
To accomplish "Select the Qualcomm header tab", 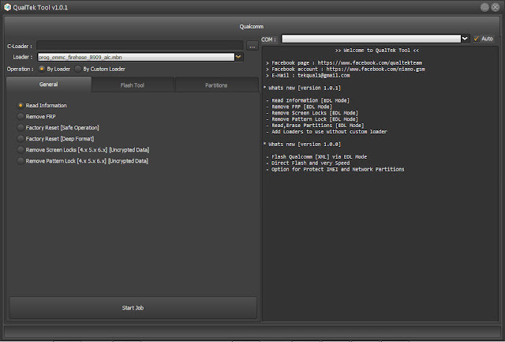I will pyautogui.click(x=251, y=26).
